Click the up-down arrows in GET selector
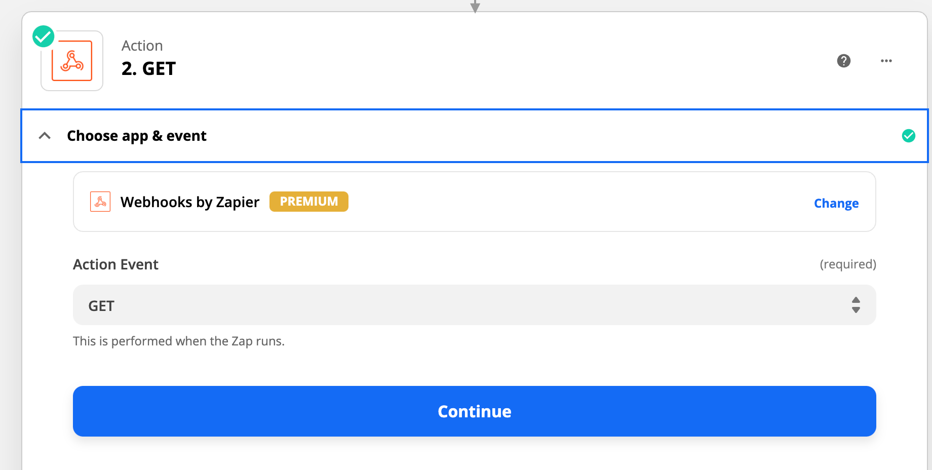Viewport: 932px width, 470px height. pos(856,305)
